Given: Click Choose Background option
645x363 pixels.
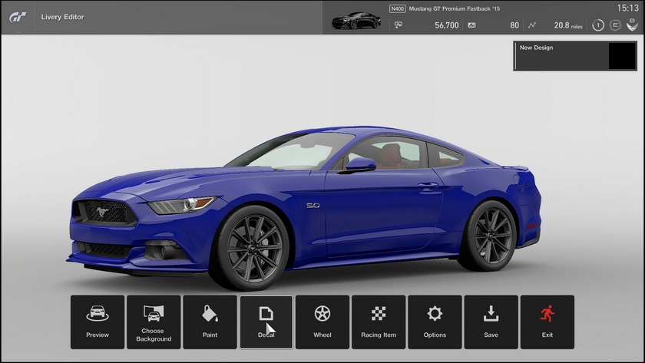Looking at the screenshot, I should pyautogui.click(x=154, y=322).
